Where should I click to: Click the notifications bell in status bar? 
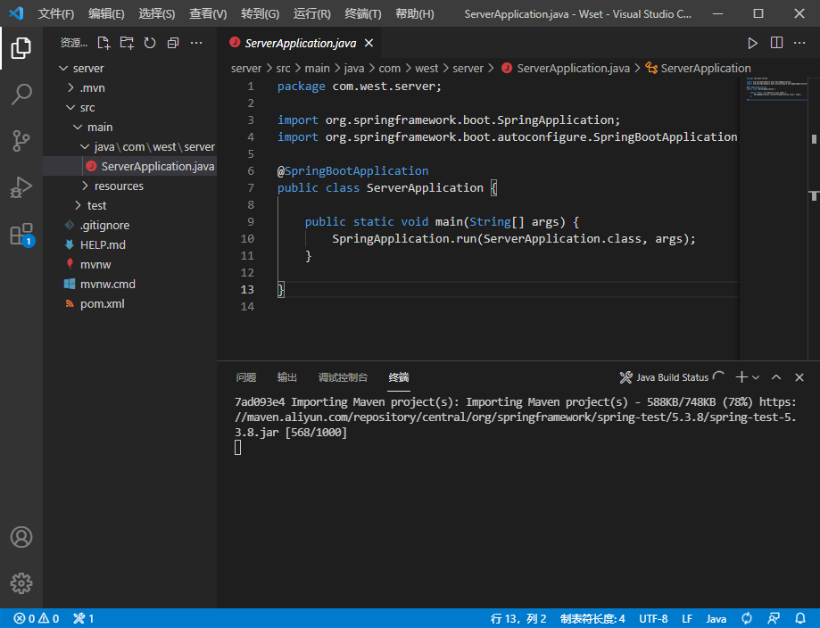tap(800, 617)
